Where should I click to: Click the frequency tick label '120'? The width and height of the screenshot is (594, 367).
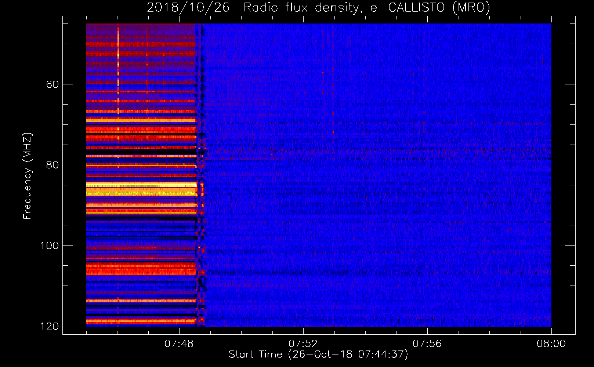point(49,326)
